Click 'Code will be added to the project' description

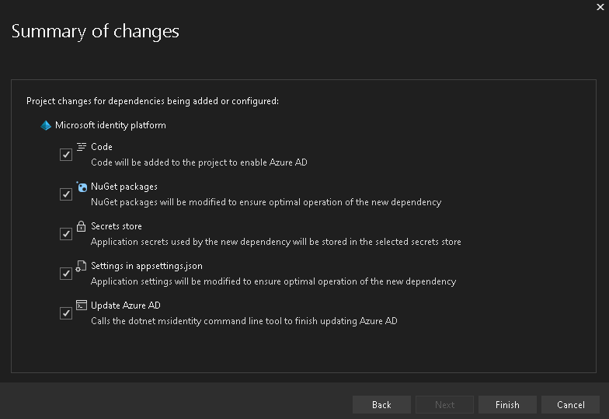[199, 162]
